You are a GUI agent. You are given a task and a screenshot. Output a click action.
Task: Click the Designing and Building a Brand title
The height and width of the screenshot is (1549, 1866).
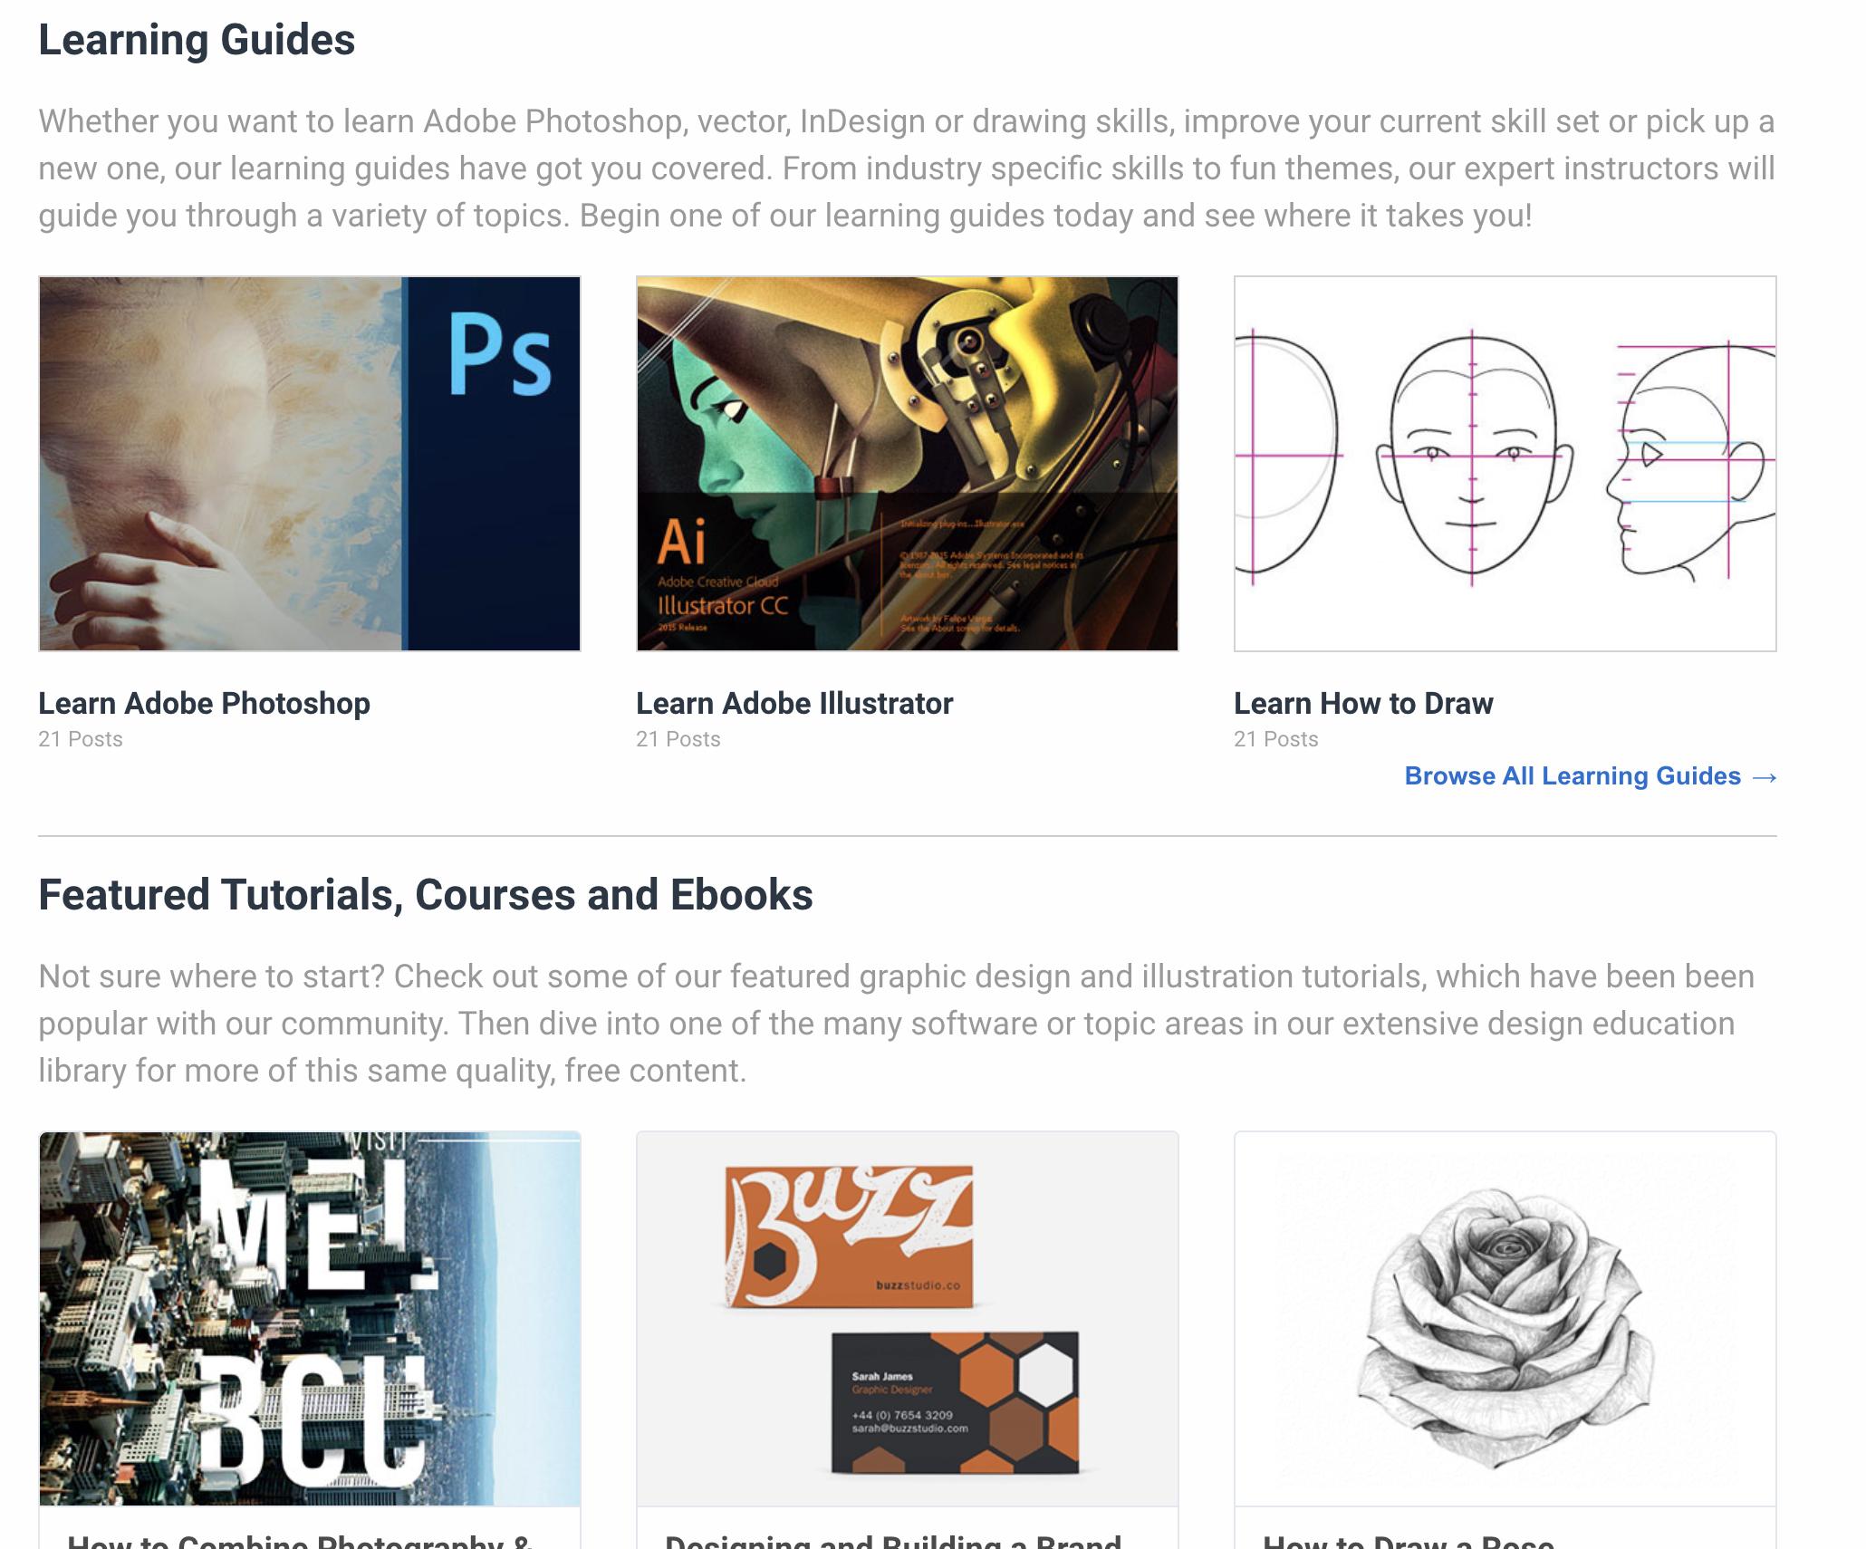tap(893, 1540)
